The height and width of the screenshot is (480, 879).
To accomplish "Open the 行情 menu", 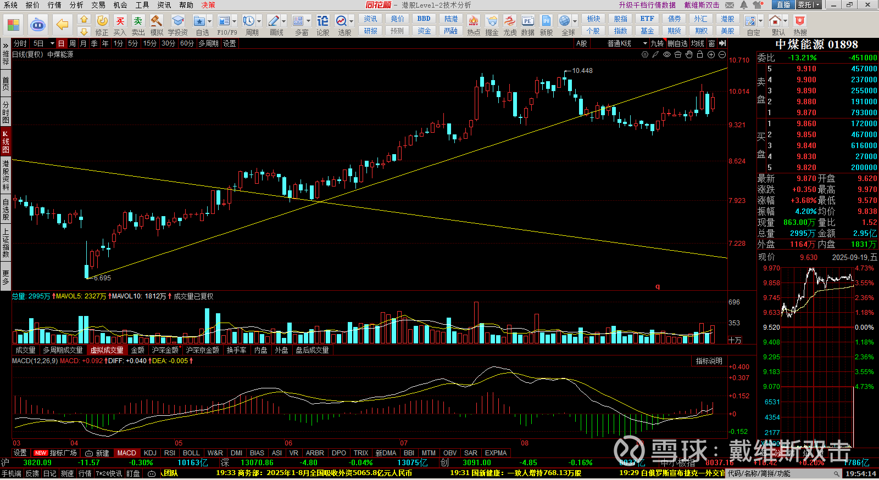I will pyautogui.click(x=54, y=5).
